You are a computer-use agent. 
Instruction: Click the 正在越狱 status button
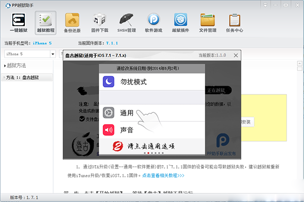[x=218, y=90]
